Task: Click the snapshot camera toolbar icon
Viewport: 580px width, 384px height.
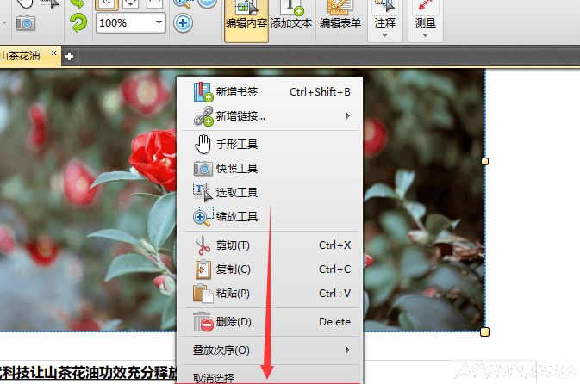Action: [x=26, y=23]
